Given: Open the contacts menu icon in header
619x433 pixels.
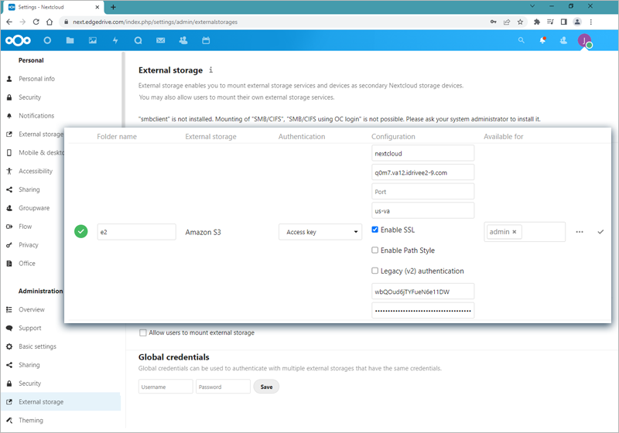Looking at the screenshot, I should (x=563, y=40).
